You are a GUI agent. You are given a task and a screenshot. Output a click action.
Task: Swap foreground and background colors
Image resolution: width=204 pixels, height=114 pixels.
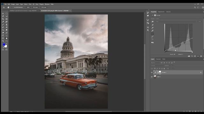point(6,44)
